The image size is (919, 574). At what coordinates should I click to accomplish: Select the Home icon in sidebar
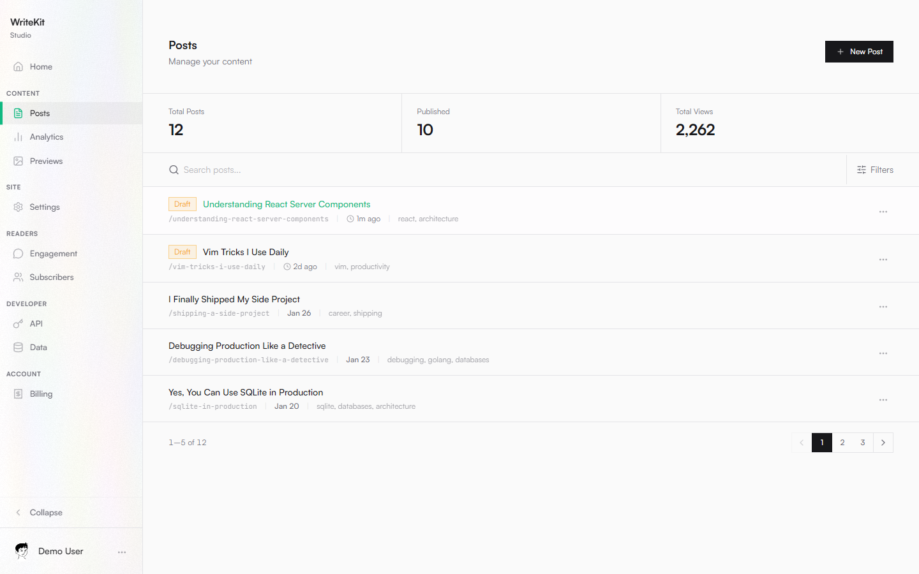(19, 66)
